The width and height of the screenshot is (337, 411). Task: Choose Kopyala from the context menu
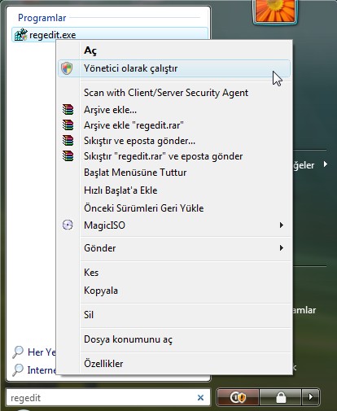click(174, 291)
